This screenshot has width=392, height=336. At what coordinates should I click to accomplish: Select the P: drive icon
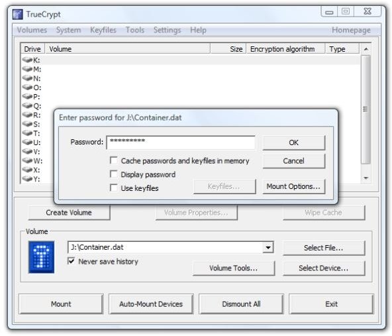pyautogui.click(x=27, y=96)
